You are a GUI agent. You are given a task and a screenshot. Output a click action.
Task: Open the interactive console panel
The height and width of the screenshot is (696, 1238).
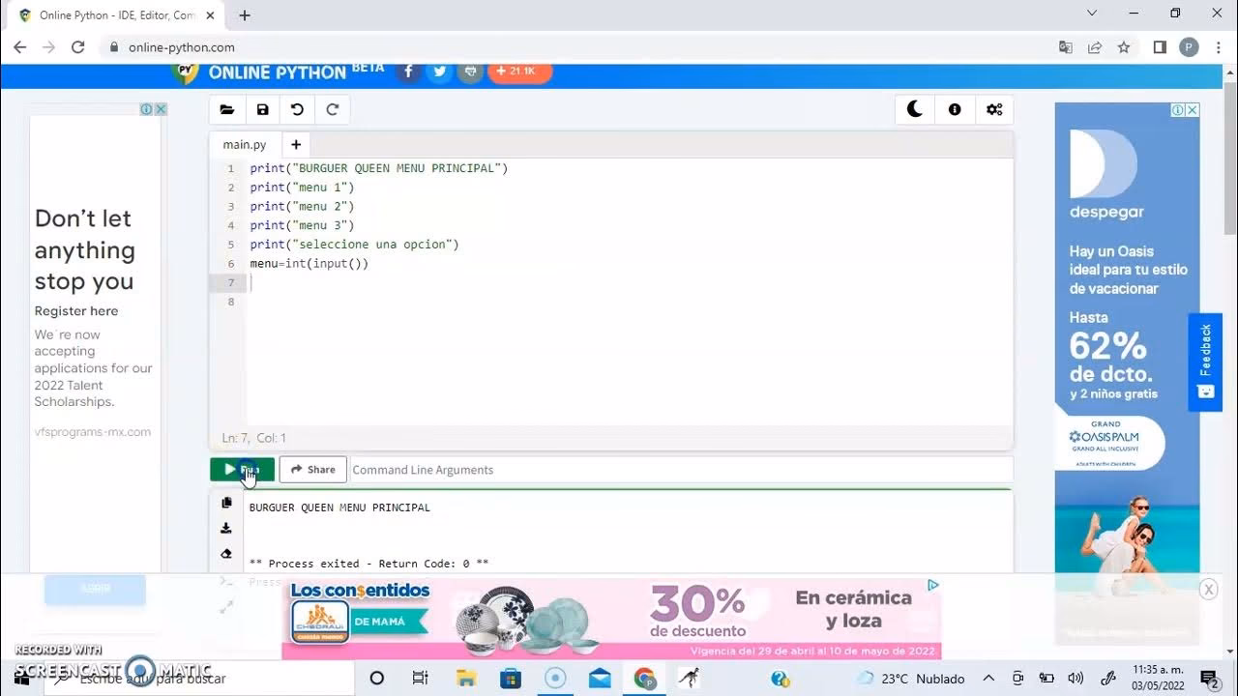[226, 581]
